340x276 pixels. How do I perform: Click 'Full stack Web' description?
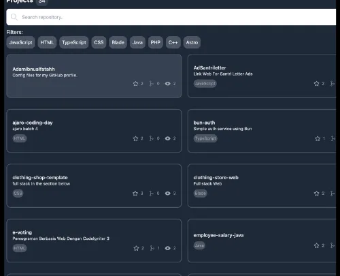click(207, 183)
